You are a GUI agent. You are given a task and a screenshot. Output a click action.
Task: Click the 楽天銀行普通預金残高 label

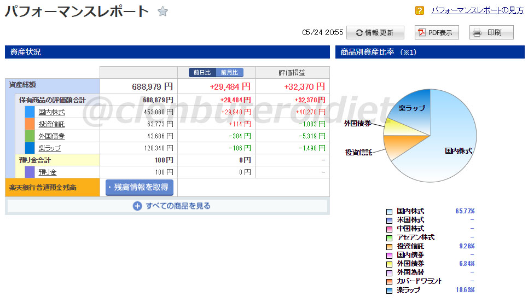point(43,188)
